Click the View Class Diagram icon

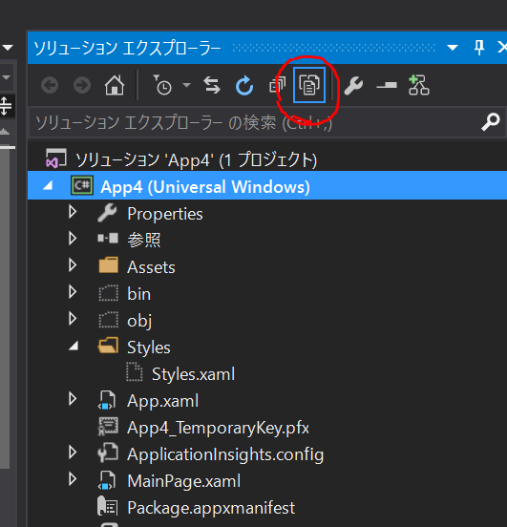418,85
